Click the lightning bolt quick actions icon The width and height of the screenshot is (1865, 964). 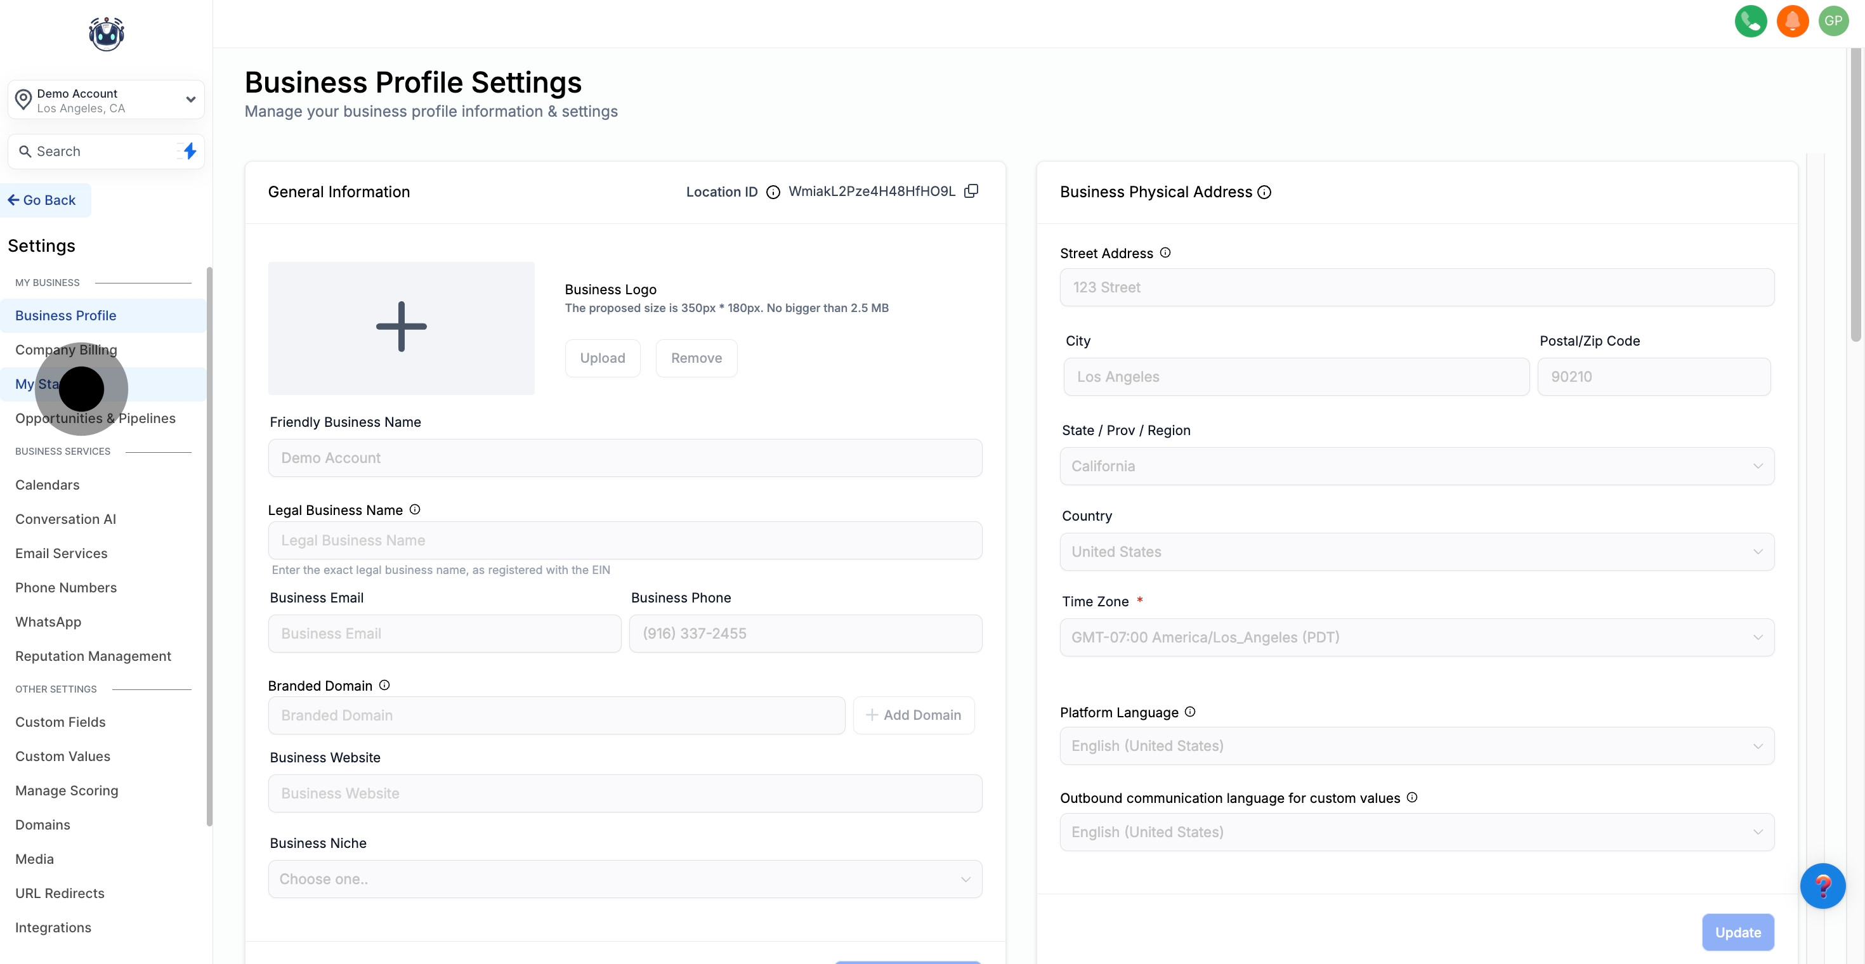coord(190,151)
